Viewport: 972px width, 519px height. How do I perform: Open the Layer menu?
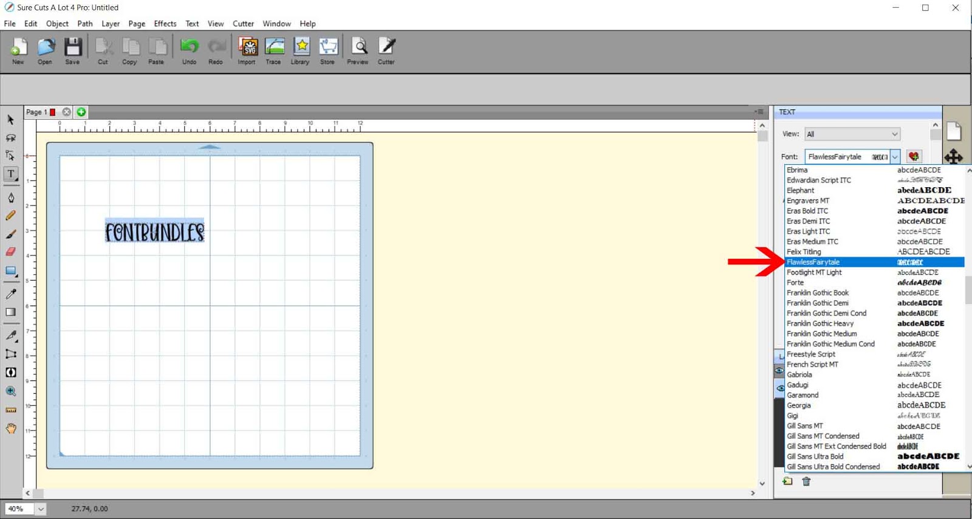coord(111,24)
